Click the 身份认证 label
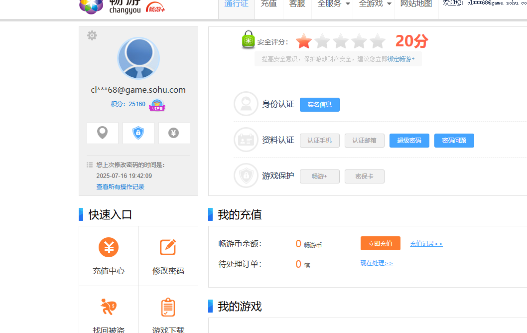This screenshot has height=333, width=527. 278,104
